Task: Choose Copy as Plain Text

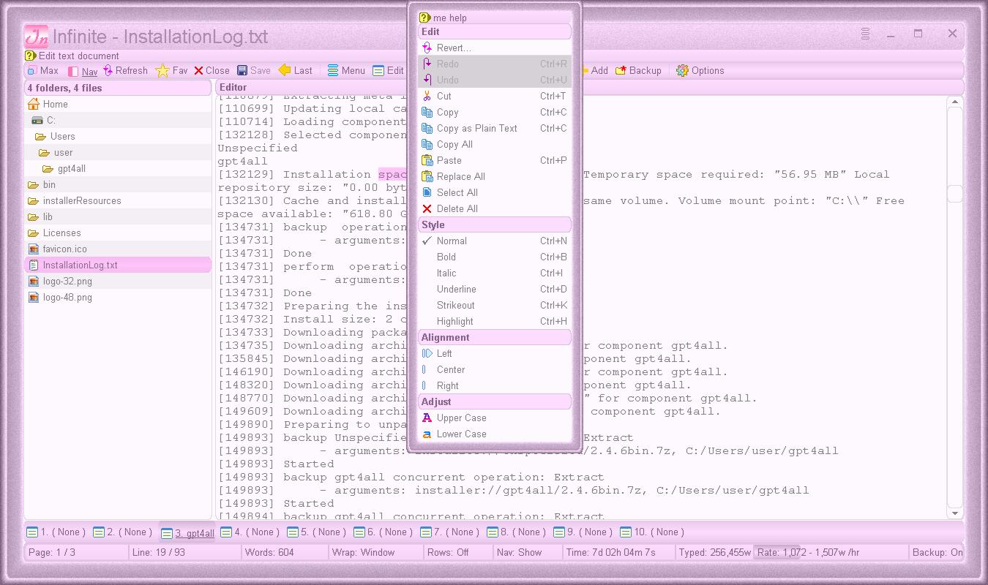Action: [495, 128]
